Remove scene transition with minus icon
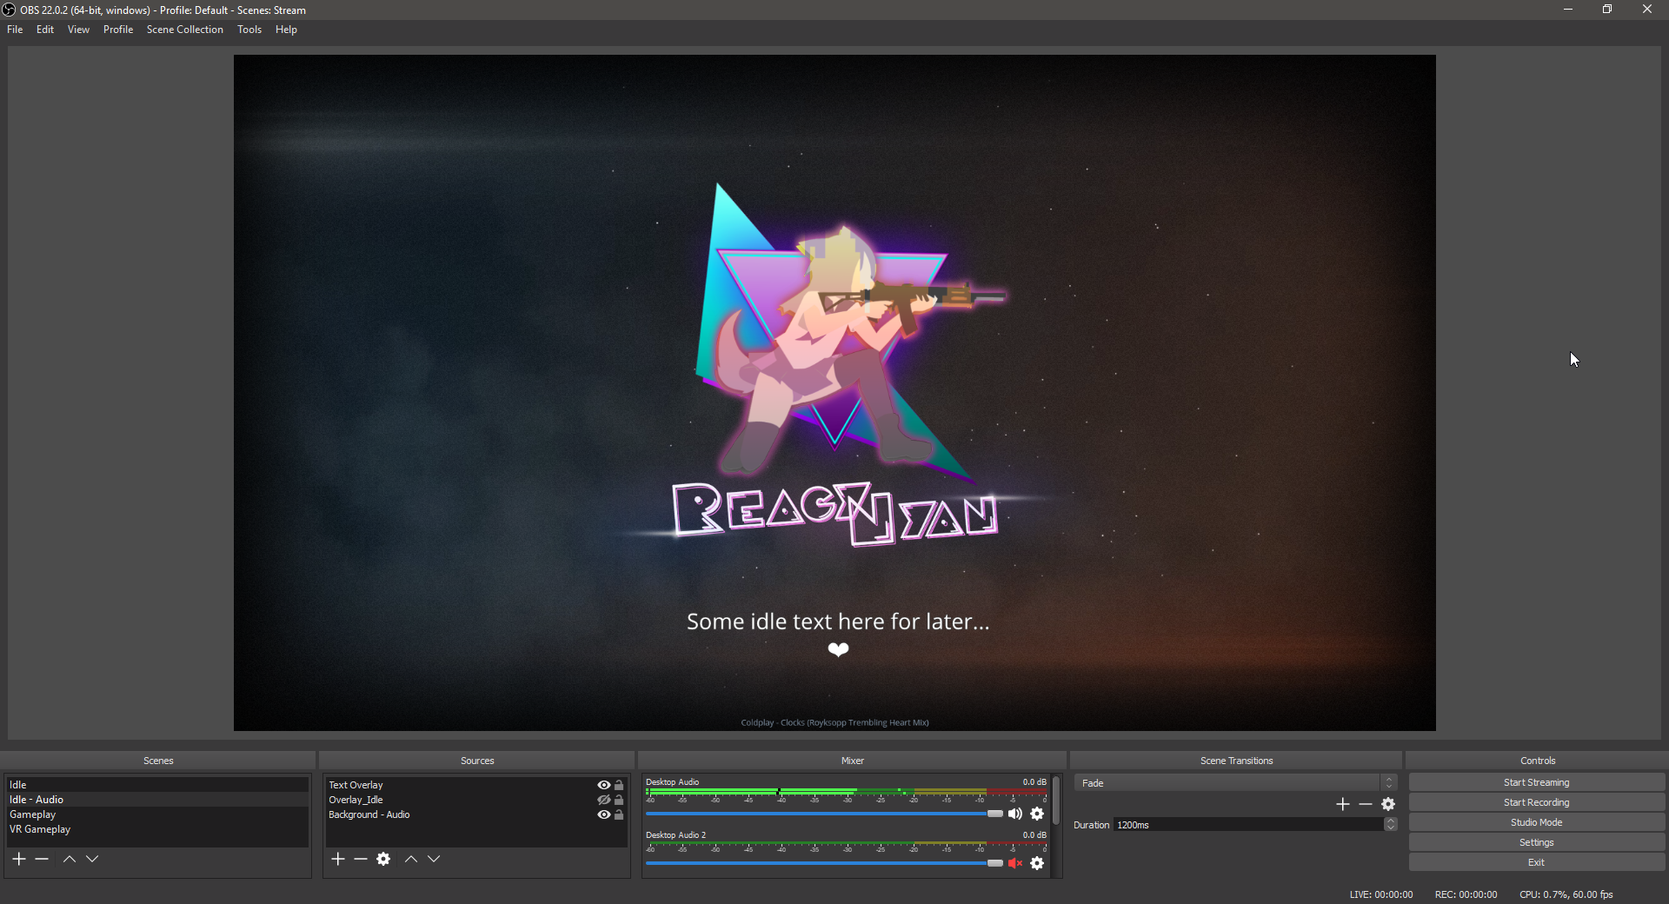The image size is (1669, 904). coord(1366,804)
